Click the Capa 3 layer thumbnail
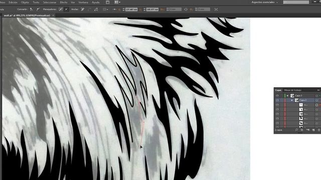Screen dimensions: 321x180 292,95
